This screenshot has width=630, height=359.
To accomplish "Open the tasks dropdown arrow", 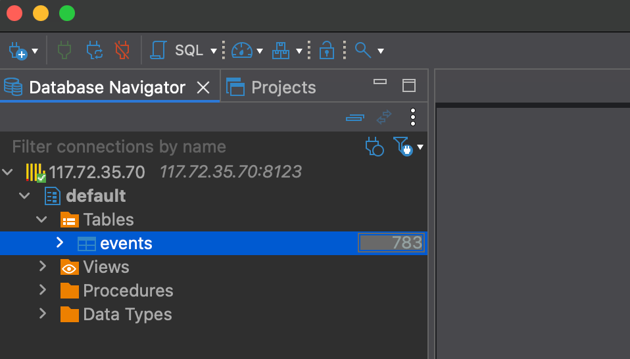I will [x=299, y=51].
